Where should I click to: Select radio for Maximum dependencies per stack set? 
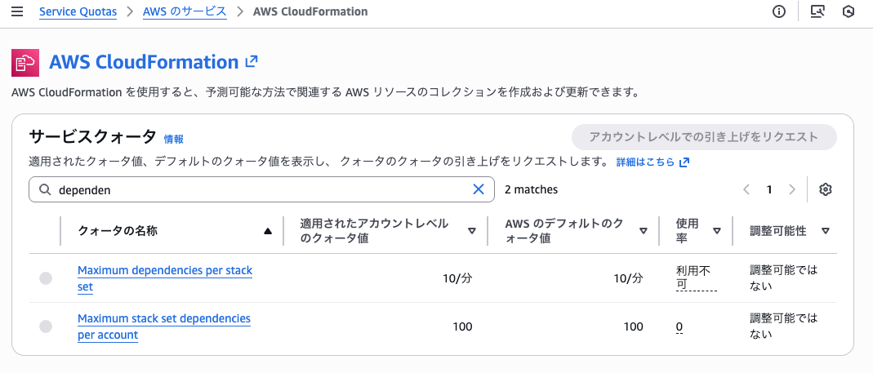point(46,278)
